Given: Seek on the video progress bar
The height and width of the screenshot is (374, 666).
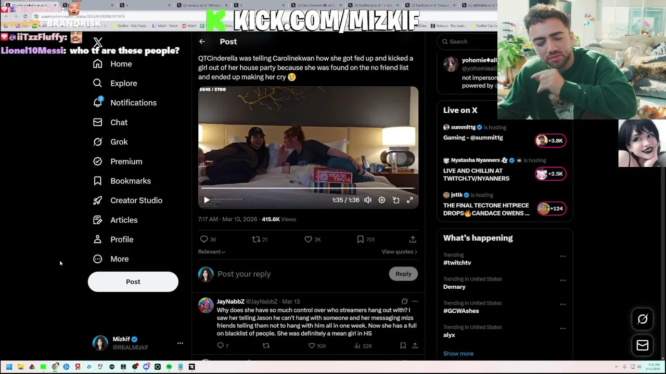Looking at the screenshot, I should click(308, 188).
